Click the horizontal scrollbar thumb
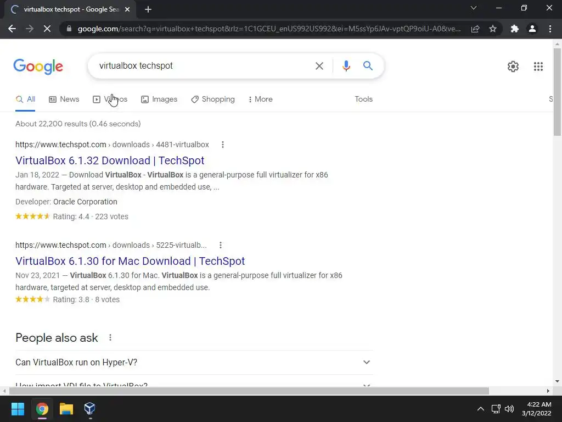Image resolution: width=562 pixels, height=422 pixels. coord(249,391)
